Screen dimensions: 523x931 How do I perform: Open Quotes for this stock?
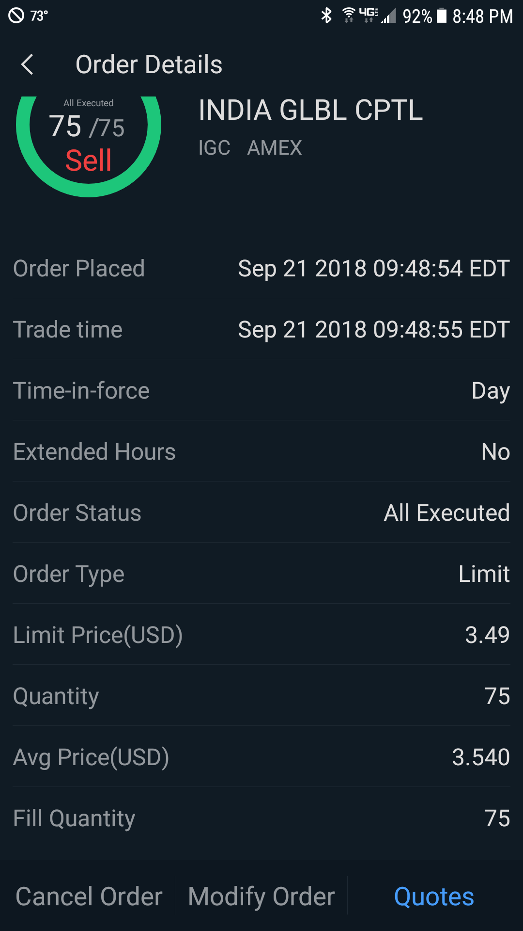(x=434, y=896)
